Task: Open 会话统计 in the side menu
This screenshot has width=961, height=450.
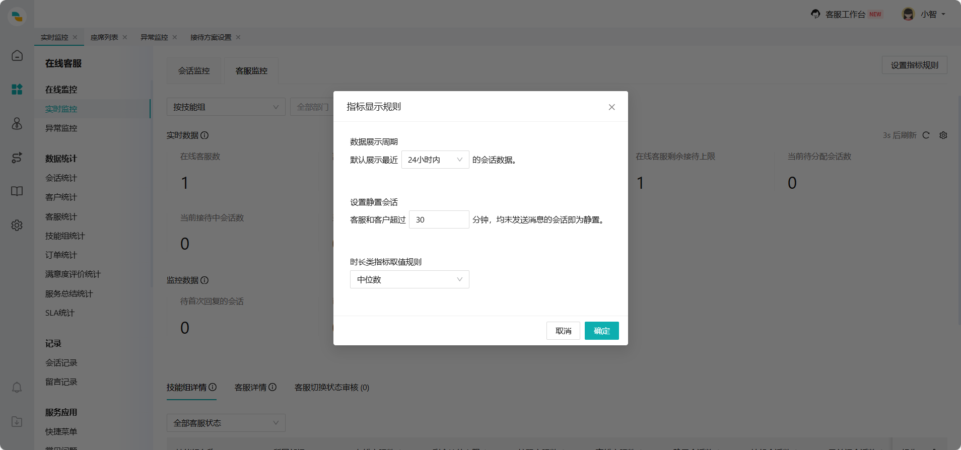Action: point(61,178)
